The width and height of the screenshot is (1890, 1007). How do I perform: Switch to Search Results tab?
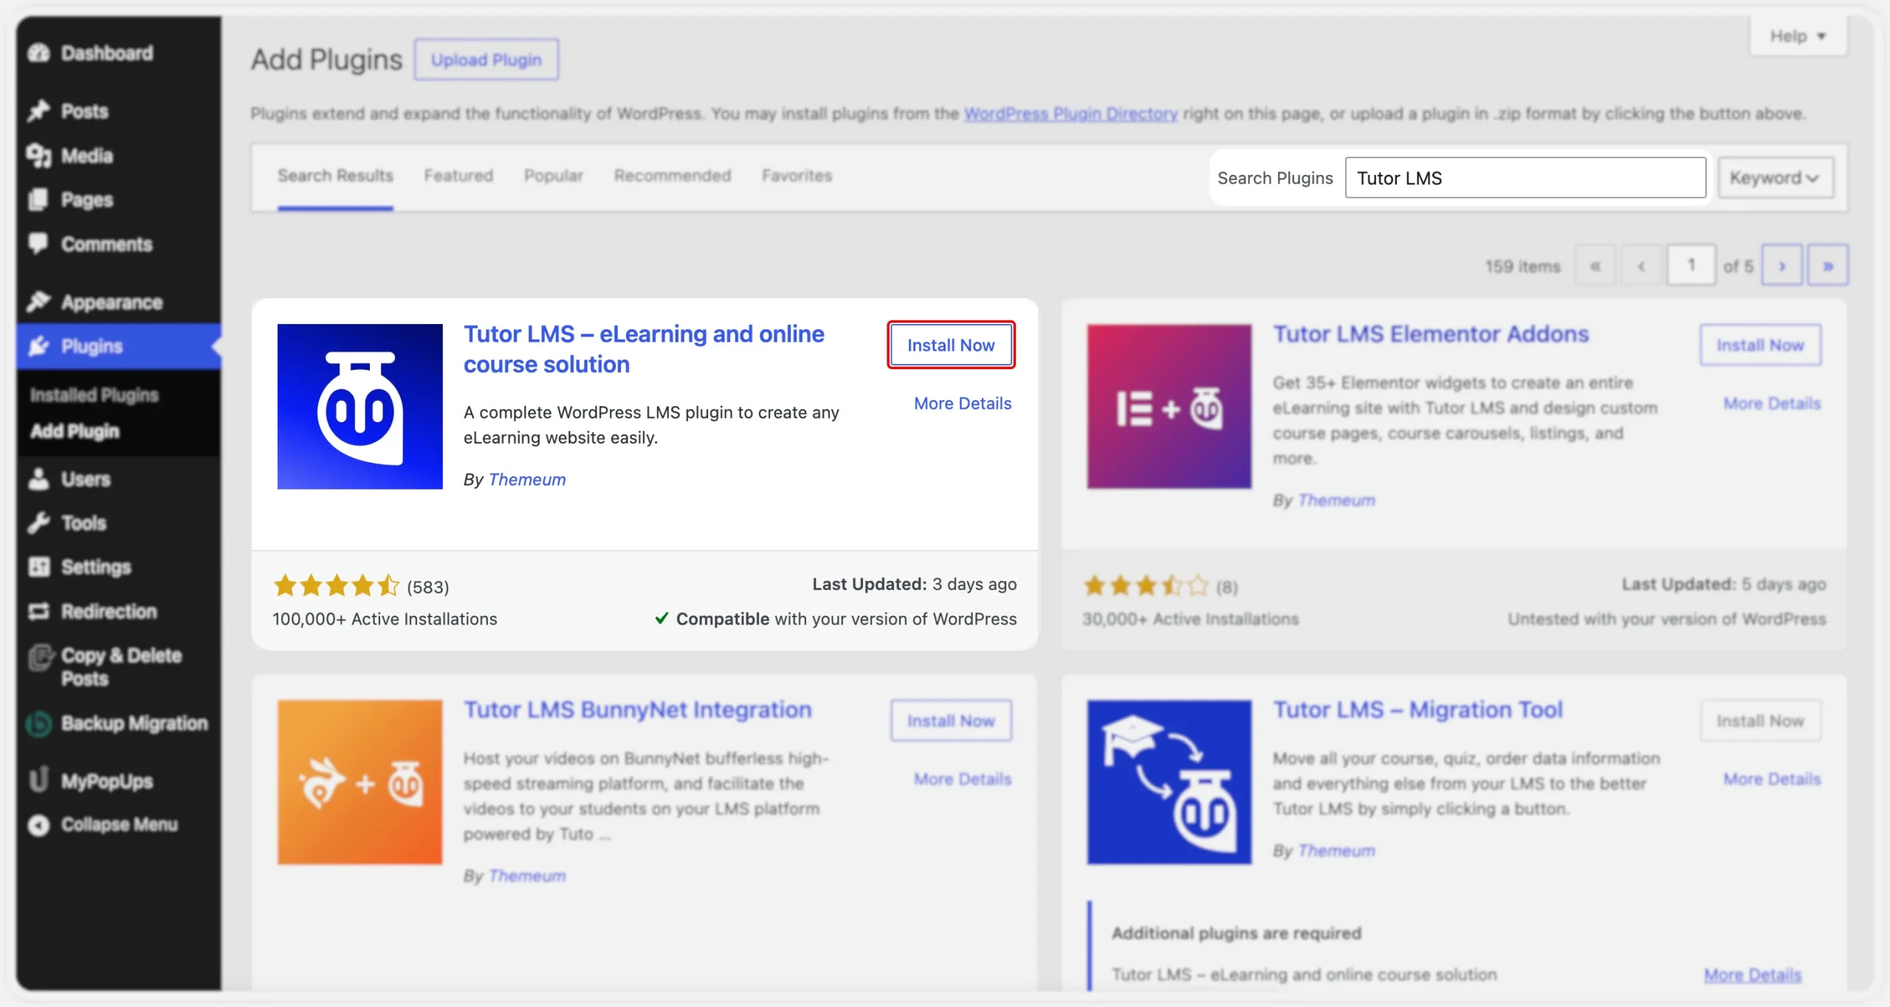335,176
